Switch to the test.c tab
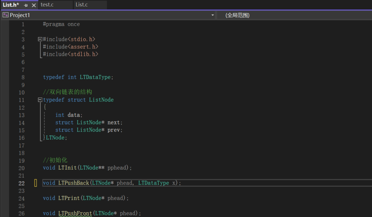The image size is (372, 217). tap(47, 5)
